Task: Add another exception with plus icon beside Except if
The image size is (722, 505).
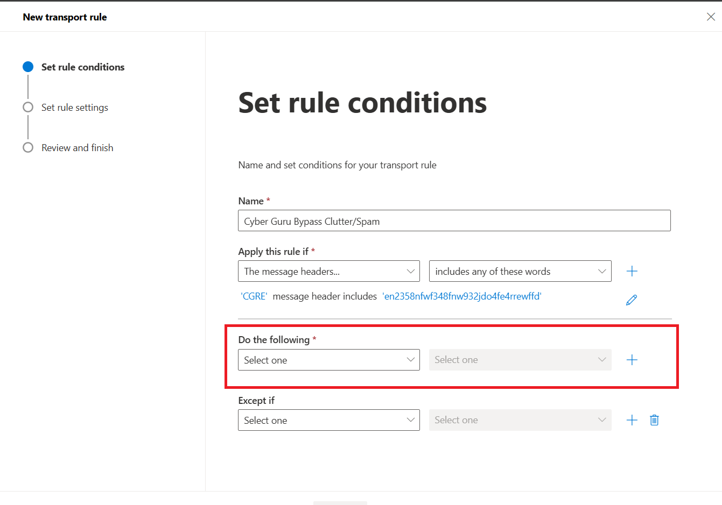Action: click(x=632, y=420)
